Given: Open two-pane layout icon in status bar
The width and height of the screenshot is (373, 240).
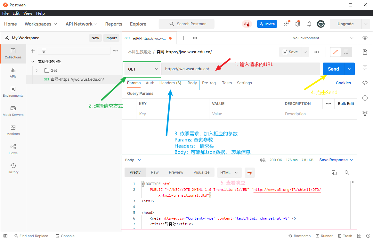Looking at the screenshot, I should 359,236.
